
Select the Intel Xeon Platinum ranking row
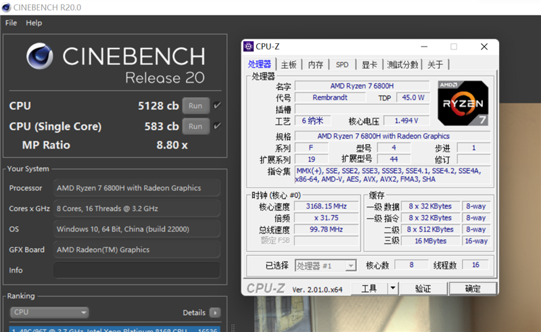coord(114,329)
